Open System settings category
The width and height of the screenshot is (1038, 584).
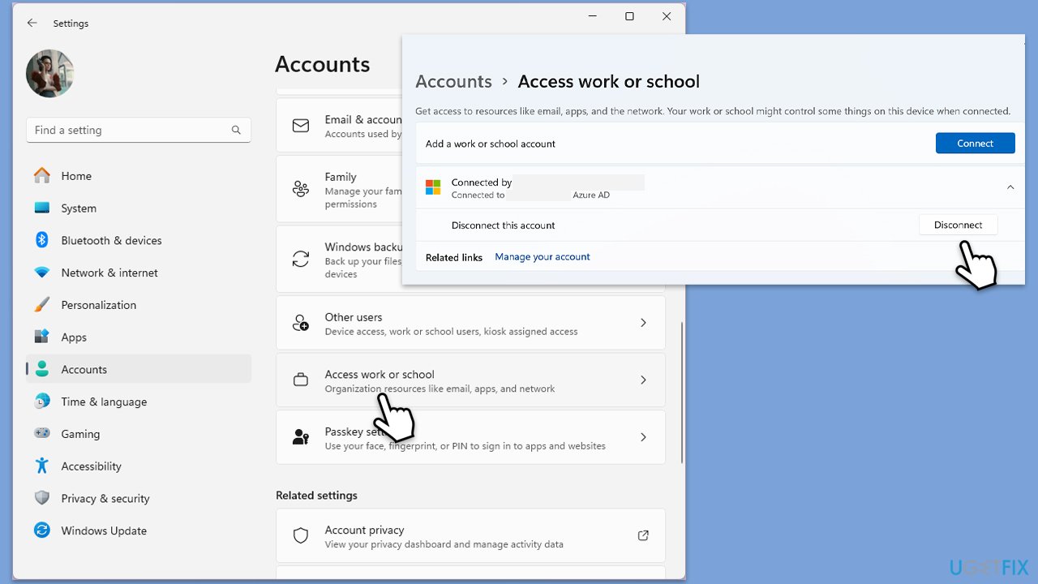[x=139, y=208]
